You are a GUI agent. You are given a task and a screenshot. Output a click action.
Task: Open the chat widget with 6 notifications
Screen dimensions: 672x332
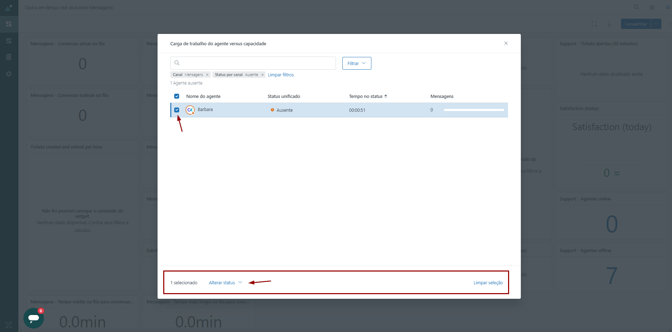34,318
